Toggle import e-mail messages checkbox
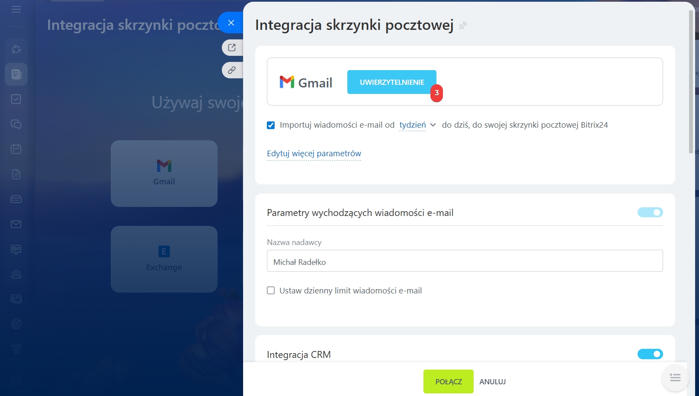The height and width of the screenshot is (396, 699). 271,125
